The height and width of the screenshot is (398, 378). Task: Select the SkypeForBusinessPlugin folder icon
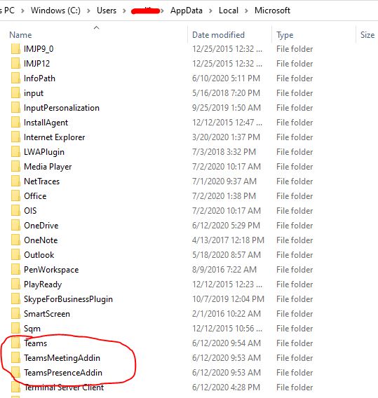(x=15, y=299)
